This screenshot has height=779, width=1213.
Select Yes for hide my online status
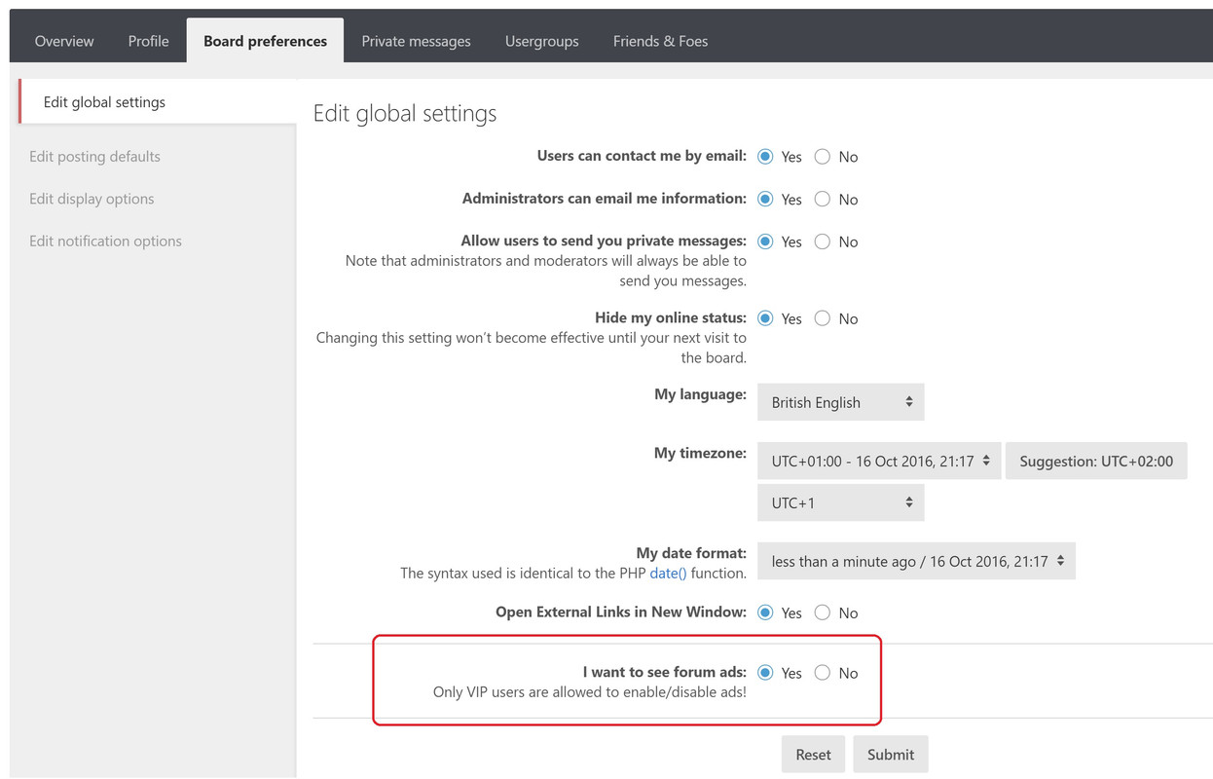[765, 318]
